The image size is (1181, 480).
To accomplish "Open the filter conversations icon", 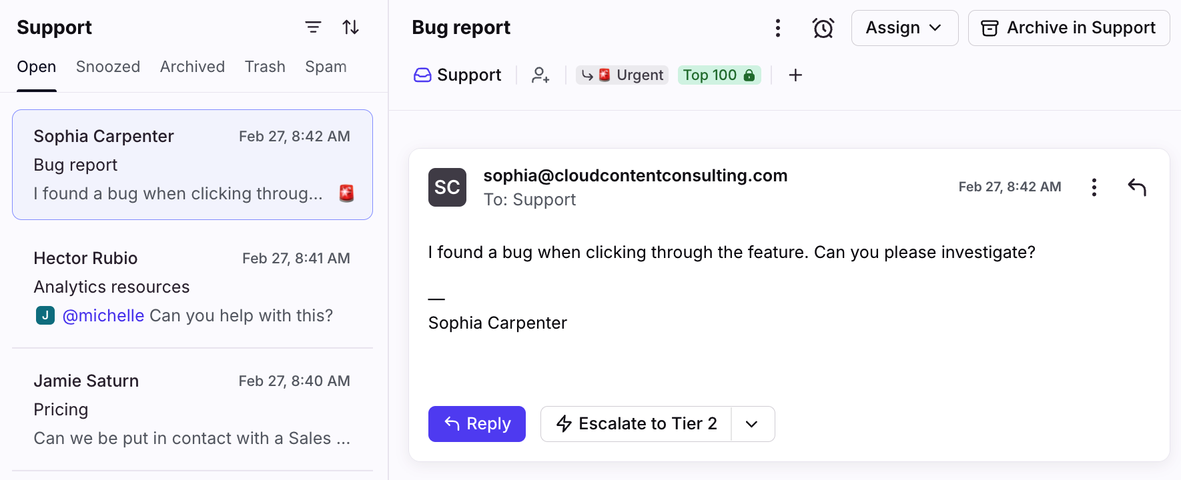I will point(313,27).
